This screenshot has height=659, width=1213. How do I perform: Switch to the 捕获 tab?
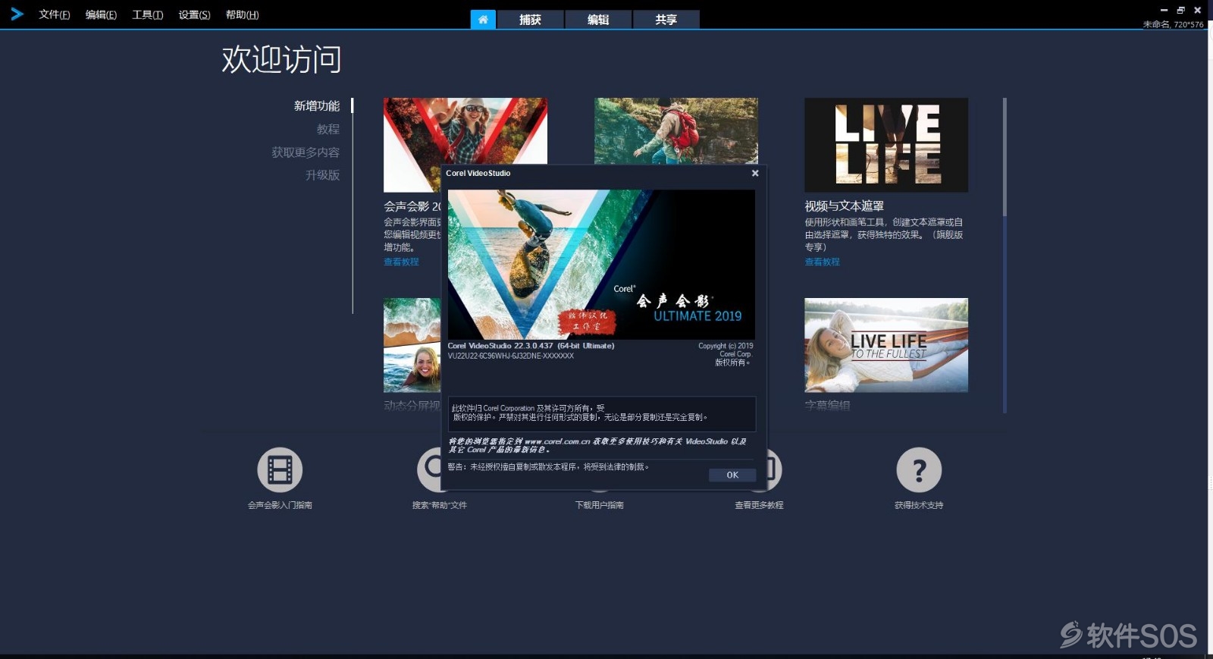[530, 19]
